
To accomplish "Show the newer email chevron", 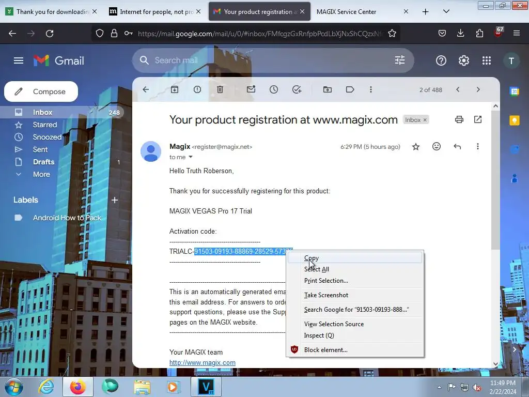I will 458,89.
